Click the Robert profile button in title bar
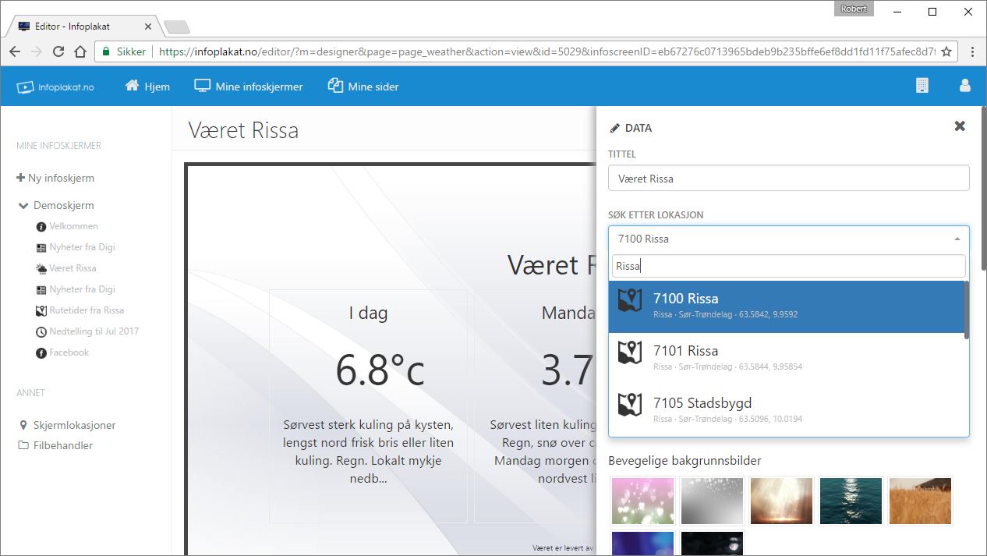 [x=854, y=9]
